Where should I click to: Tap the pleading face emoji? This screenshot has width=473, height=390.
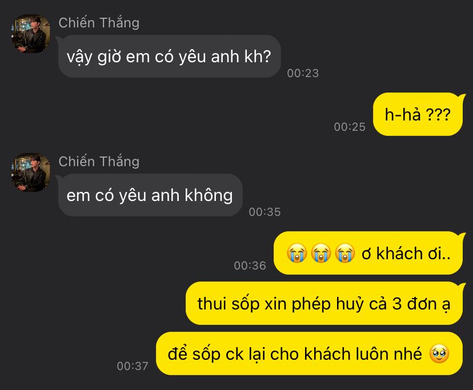click(x=439, y=353)
